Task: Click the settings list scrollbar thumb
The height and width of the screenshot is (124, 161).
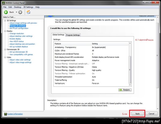Action: pos(130,70)
